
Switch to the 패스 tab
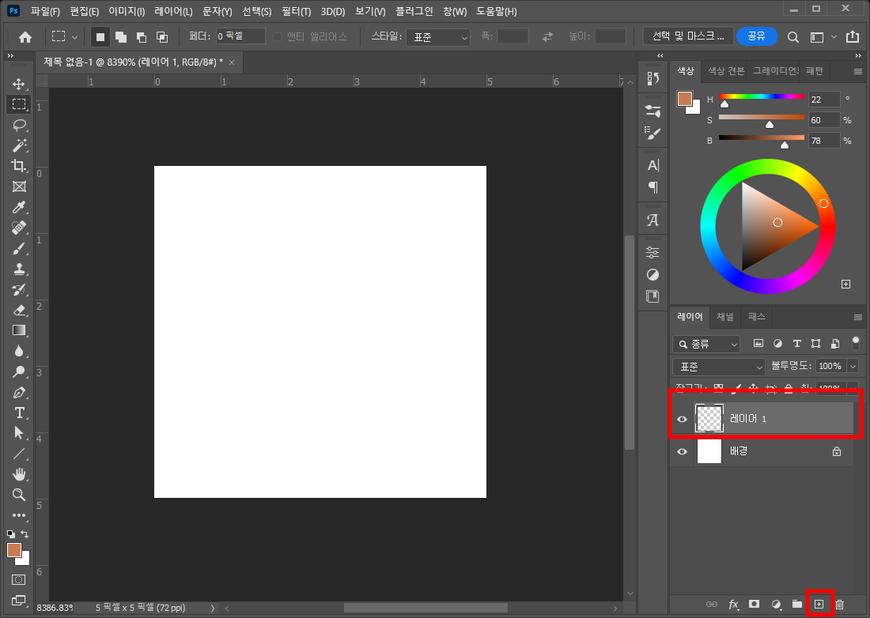[x=756, y=316]
